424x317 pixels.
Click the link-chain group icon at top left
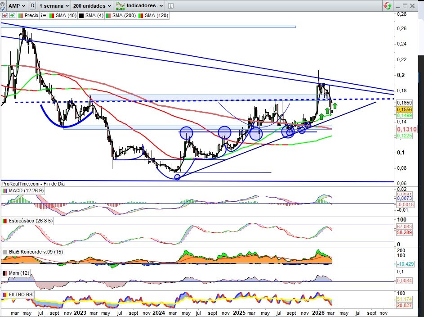2,6
